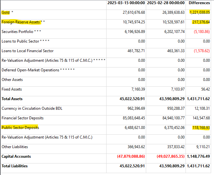The width and height of the screenshot is (214, 175).
Task: Select Total Liabilities value 45,022,520.91
Action: (132, 166)
